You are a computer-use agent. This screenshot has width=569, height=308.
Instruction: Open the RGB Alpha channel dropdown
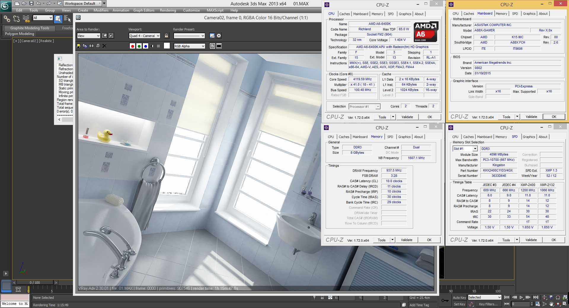point(189,46)
